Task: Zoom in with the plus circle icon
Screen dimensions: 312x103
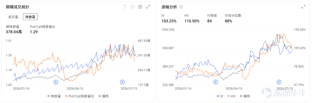Action: [140, 7]
